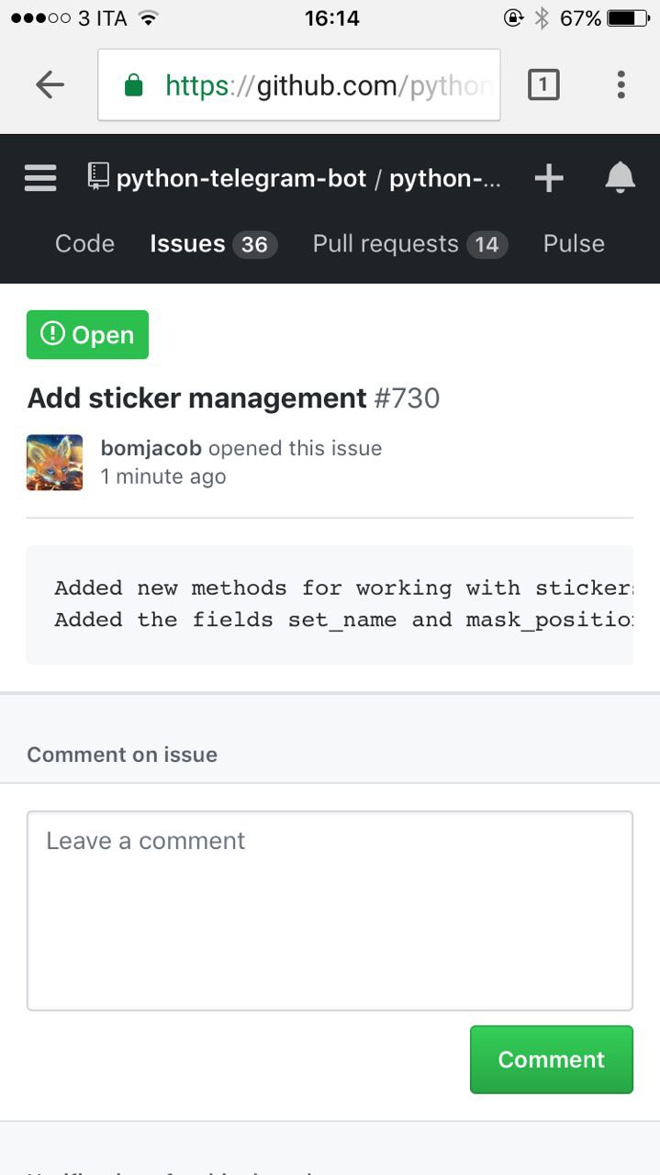Tap the green Open status badge
Viewport: 660px width, 1175px height.
(x=88, y=335)
